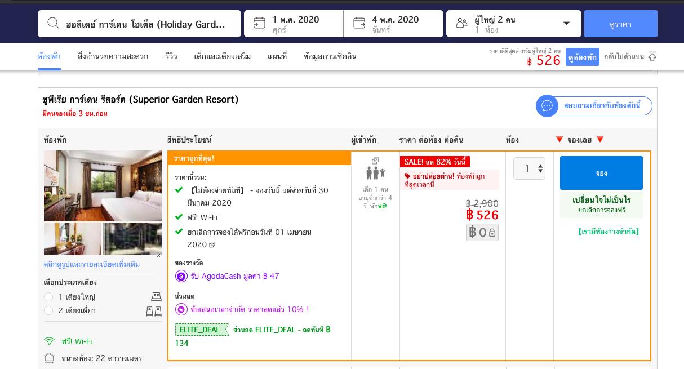
Task: Click the guests occupancy icon
Action: [462, 23]
